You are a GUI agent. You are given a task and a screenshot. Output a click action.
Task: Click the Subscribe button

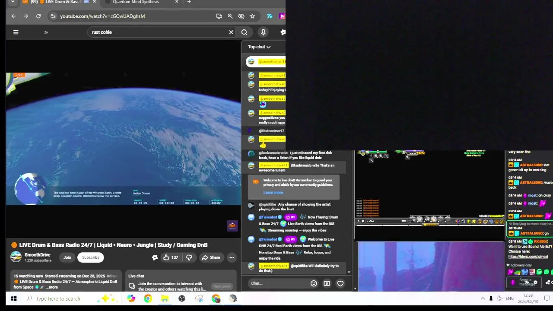click(x=91, y=257)
